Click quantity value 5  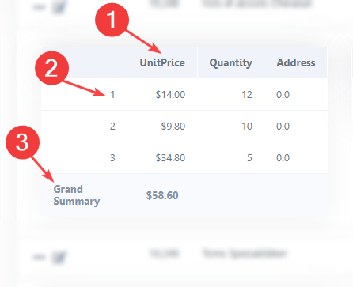[x=249, y=158]
